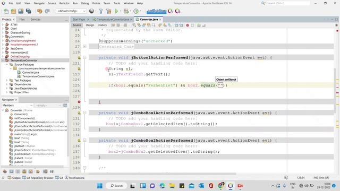Open the Navigate menu

click(x=39, y=3)
